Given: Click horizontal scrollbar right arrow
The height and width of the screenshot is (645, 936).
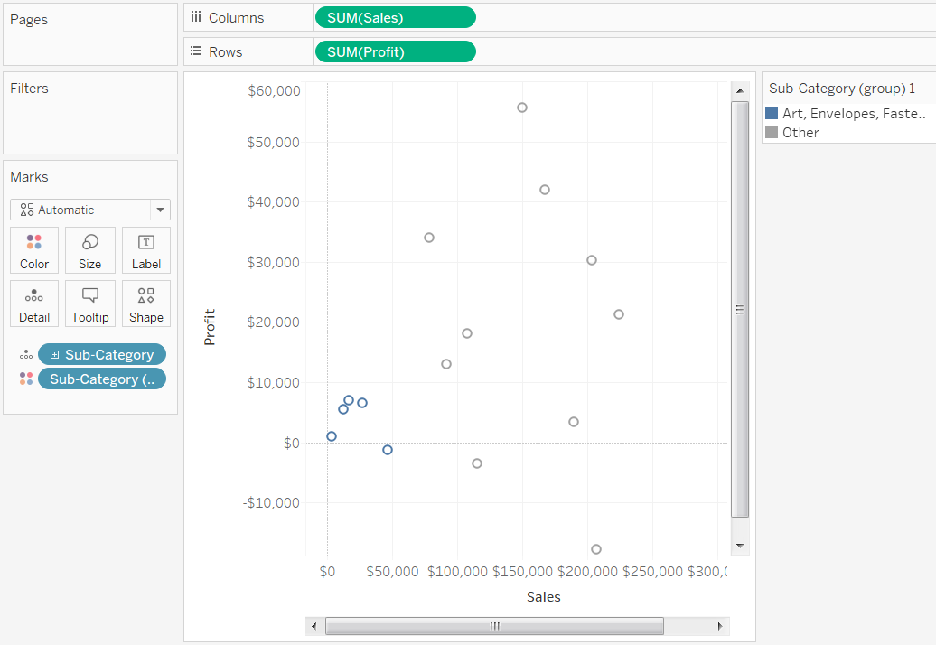Looking at the screenshot, I should (720, 626).
